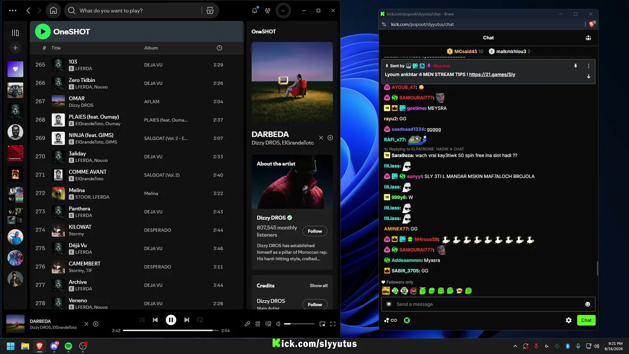Expand Your Library sidebar
This screenshot has height=354, width=629.
tap(15, 32)
